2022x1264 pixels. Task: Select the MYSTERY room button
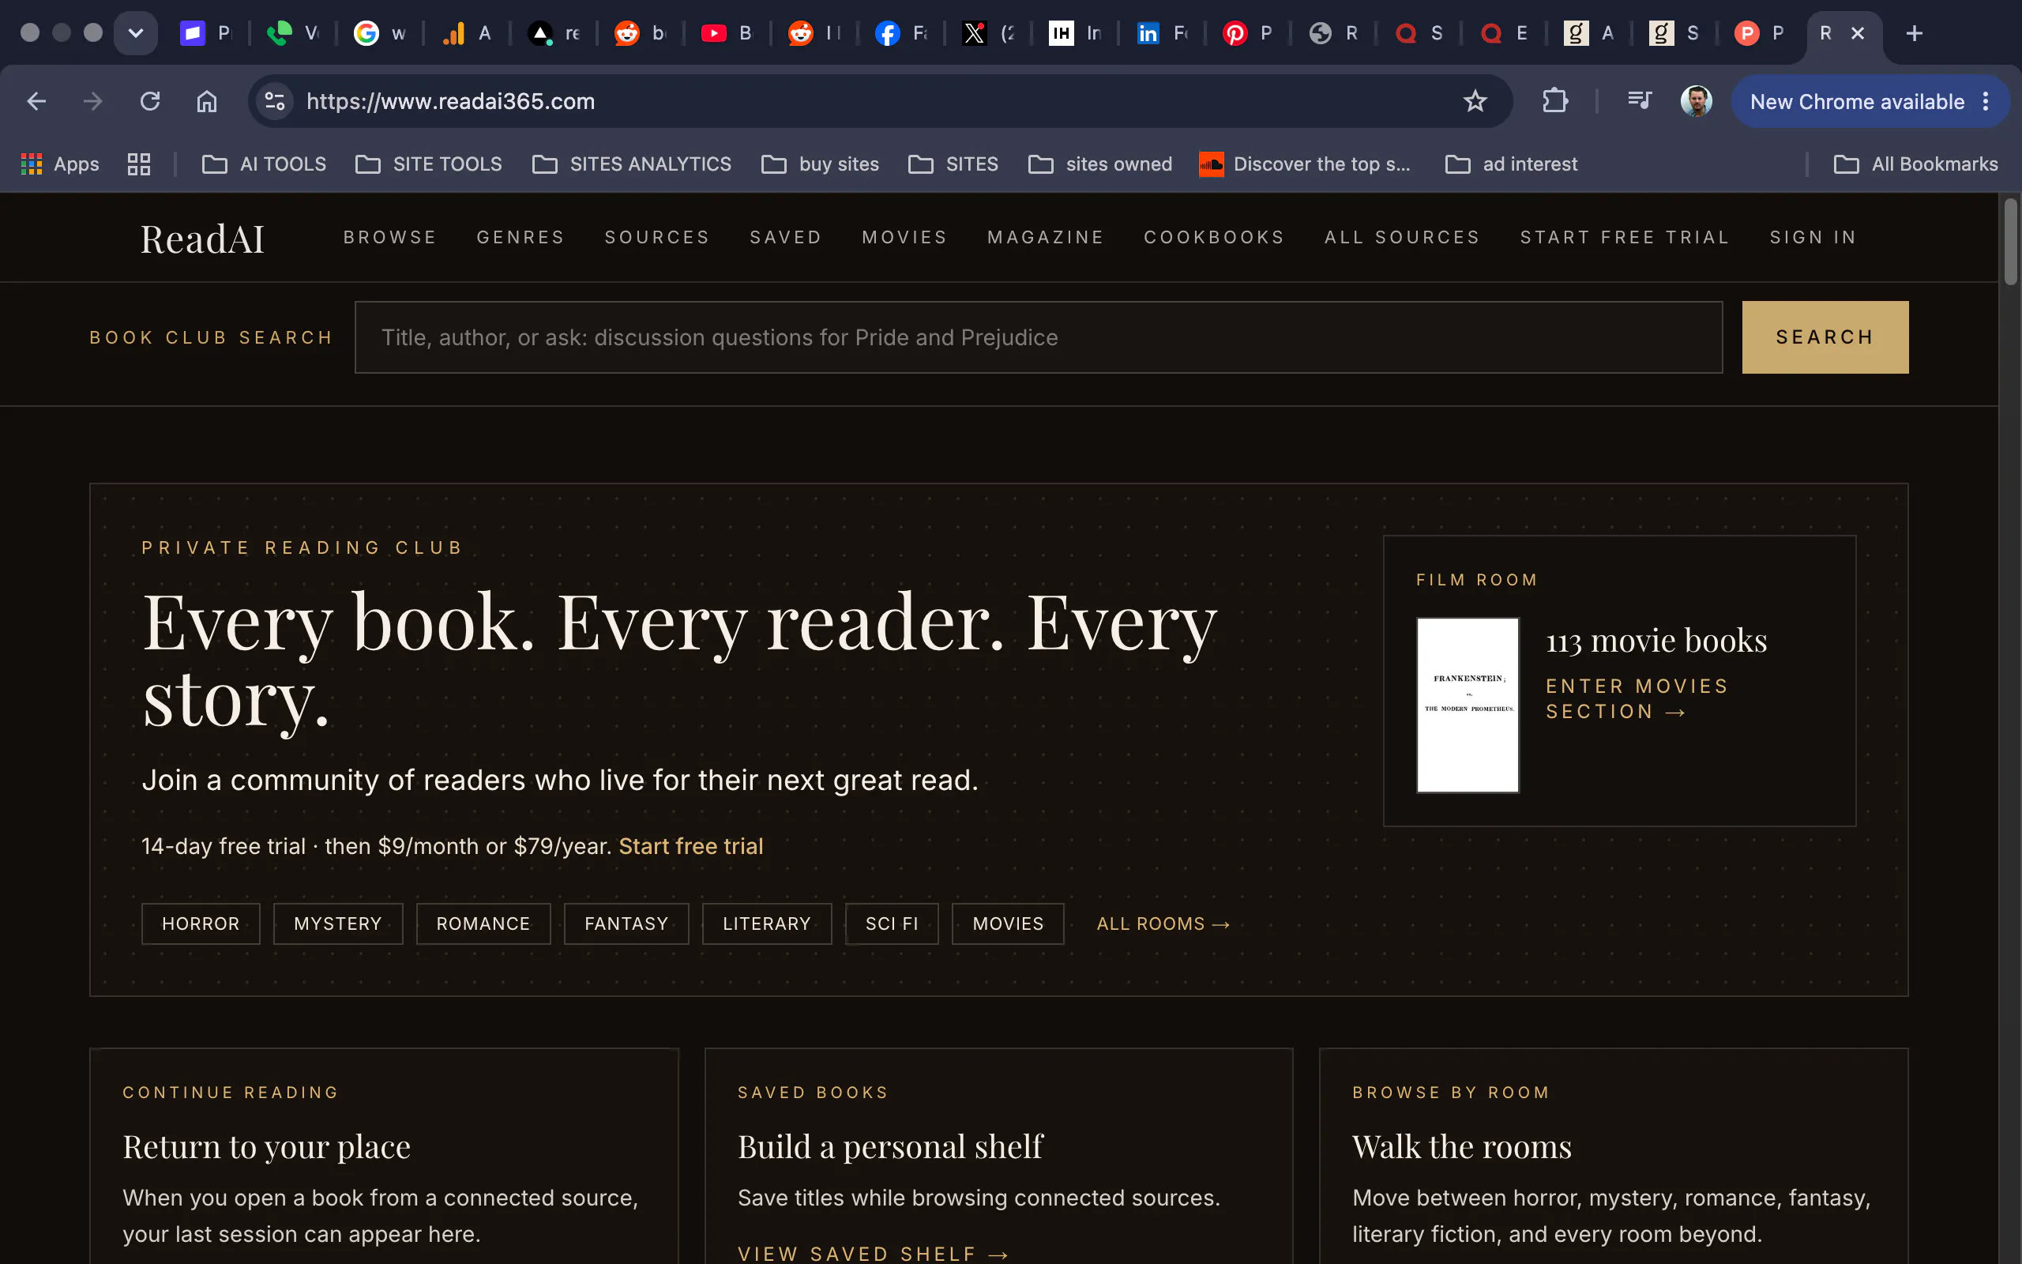click(337, 924)
